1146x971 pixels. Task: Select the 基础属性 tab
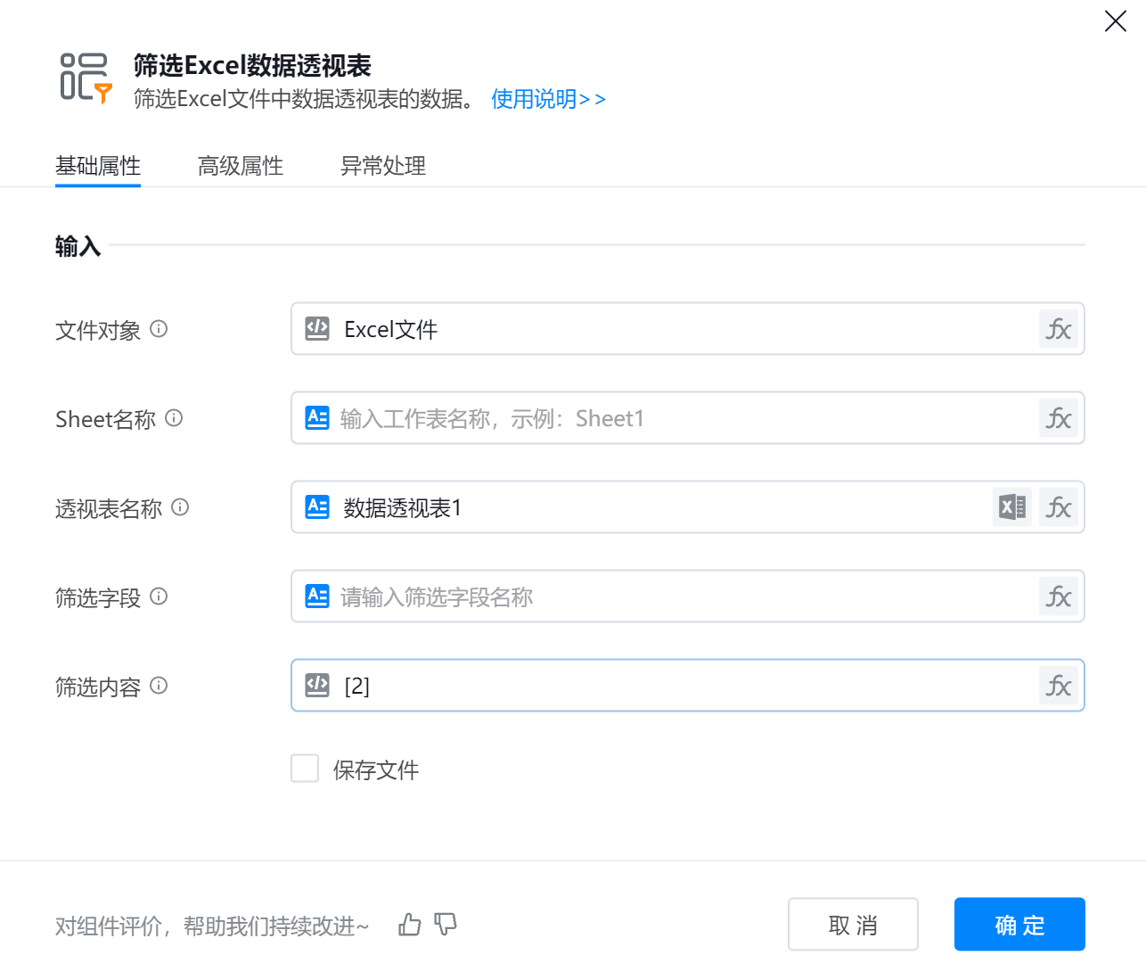pos(98,166)
